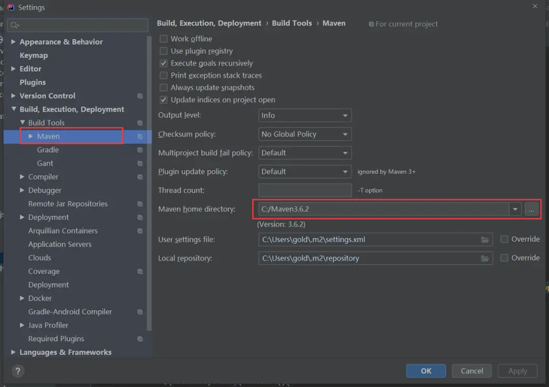549x387 pixels.
Task: Select Plugins in the settings tree
Action: [33, 82]
